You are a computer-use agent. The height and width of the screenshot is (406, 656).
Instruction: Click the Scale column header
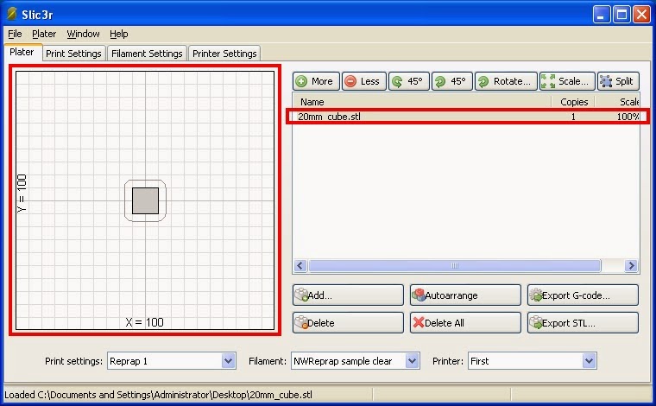[618, 102]
